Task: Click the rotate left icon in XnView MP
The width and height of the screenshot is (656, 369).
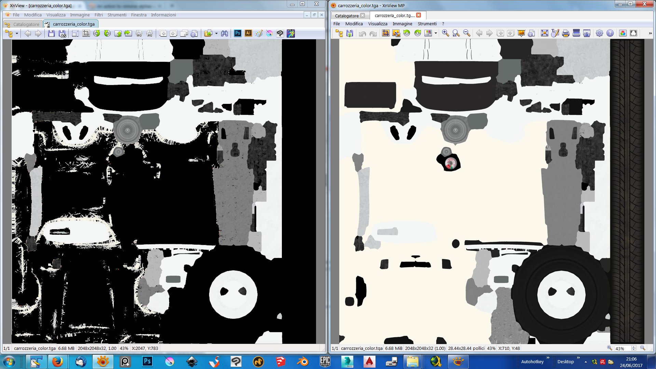Action: tap(407, 33)
